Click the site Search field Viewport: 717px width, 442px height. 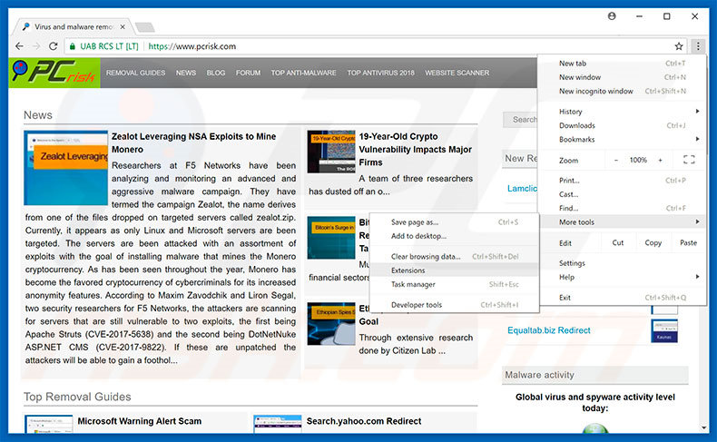point(521,120)
